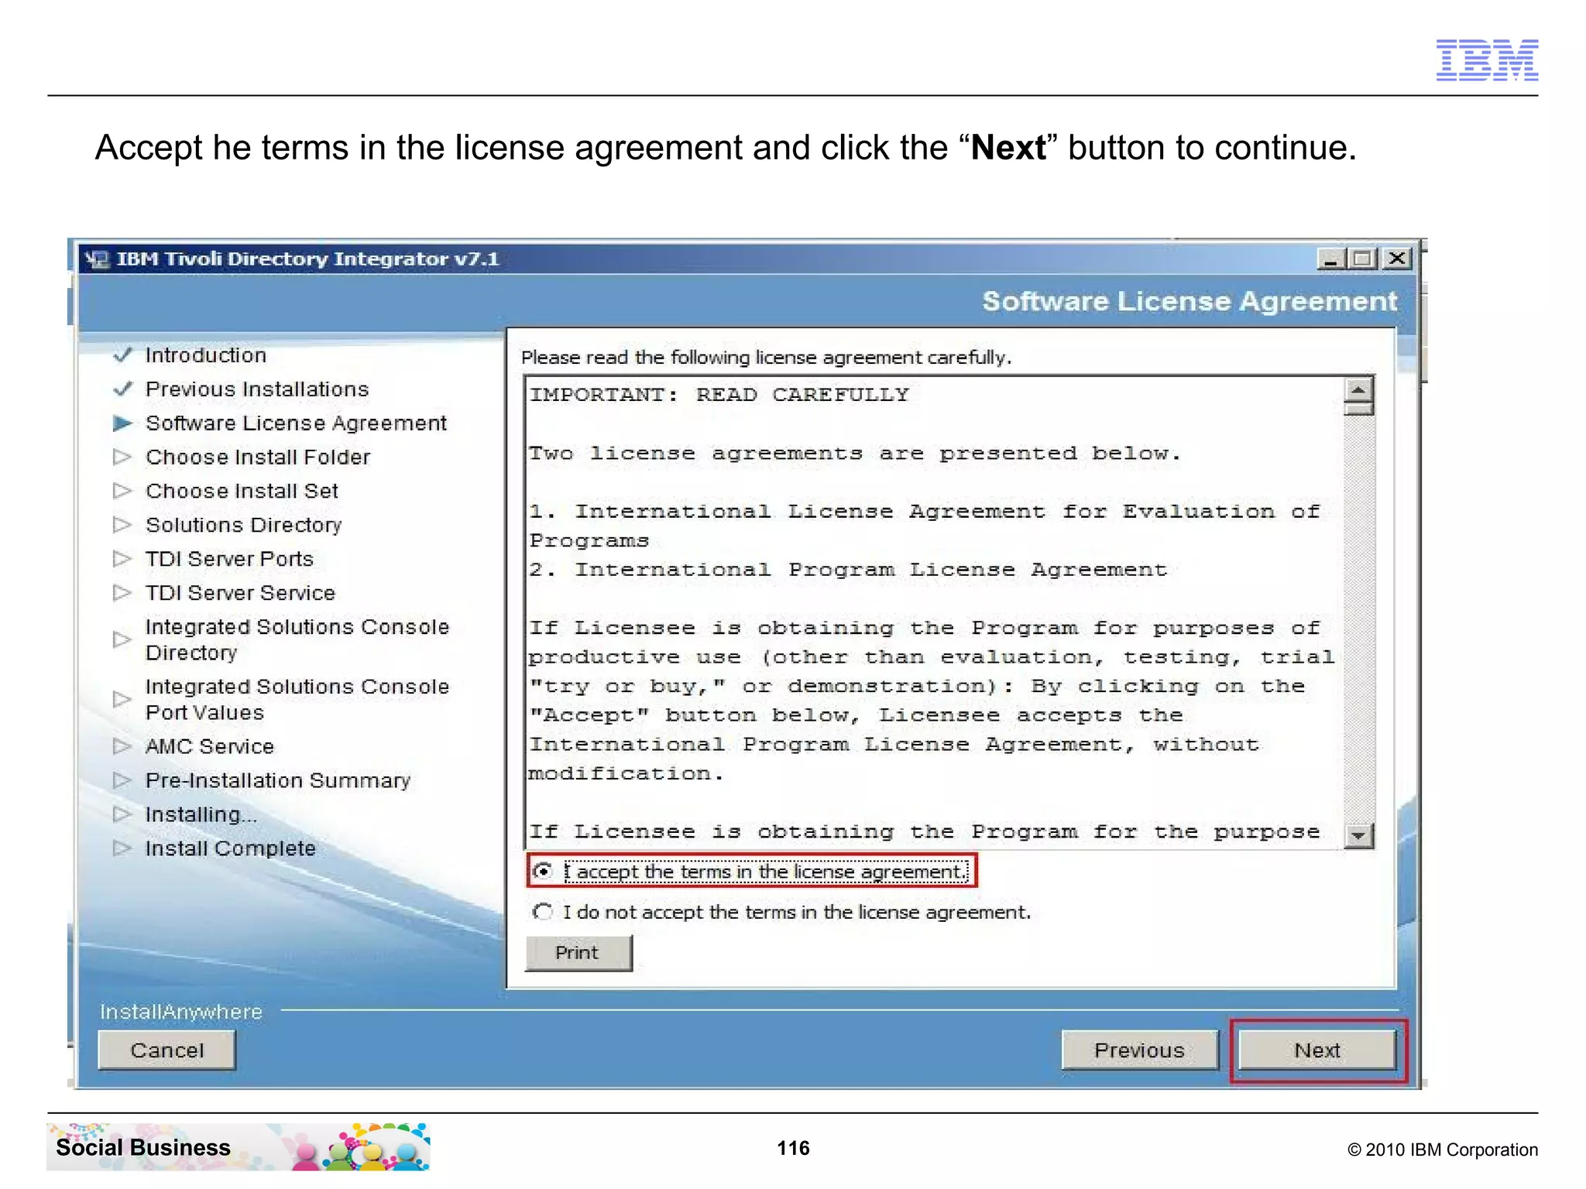
Task: Close the Tivoli Directory Integrator window
Action: tap(1397, 259)
